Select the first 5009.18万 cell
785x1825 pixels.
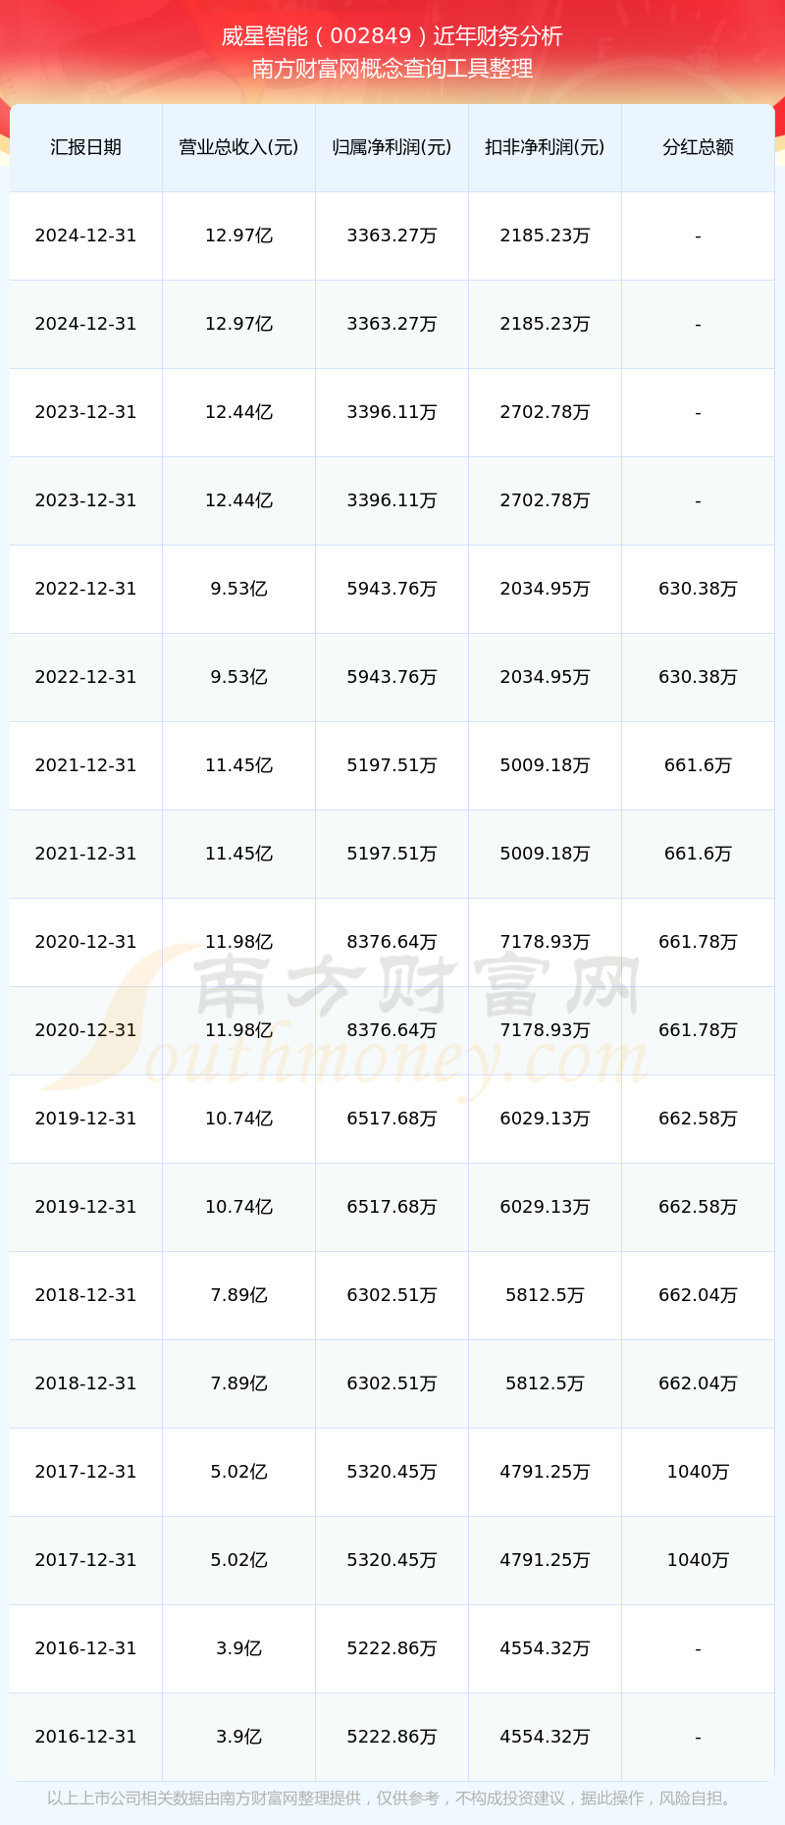point(545,765)
